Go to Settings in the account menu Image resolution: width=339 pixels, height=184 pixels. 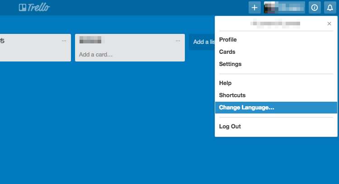point(230,64)
